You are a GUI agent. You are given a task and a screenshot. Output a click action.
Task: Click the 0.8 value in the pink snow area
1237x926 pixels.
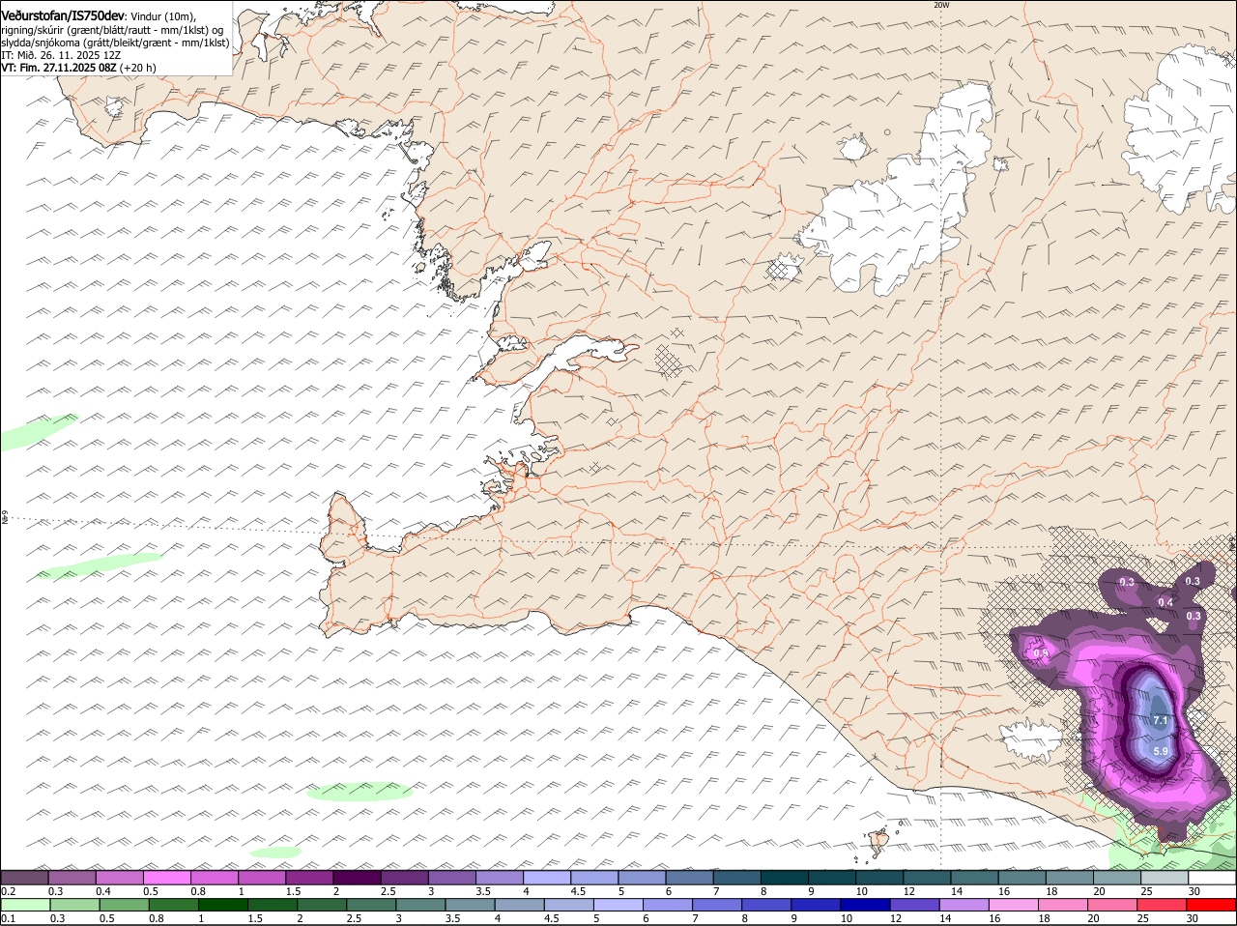pyautogui.click(x=1042, y=653)
